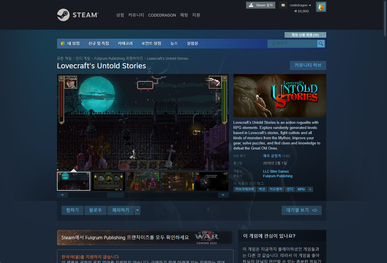This screenshot has height=263, width=387.
Task: Open the CODEDRAGON top menu
Action: tap(162, 15)
